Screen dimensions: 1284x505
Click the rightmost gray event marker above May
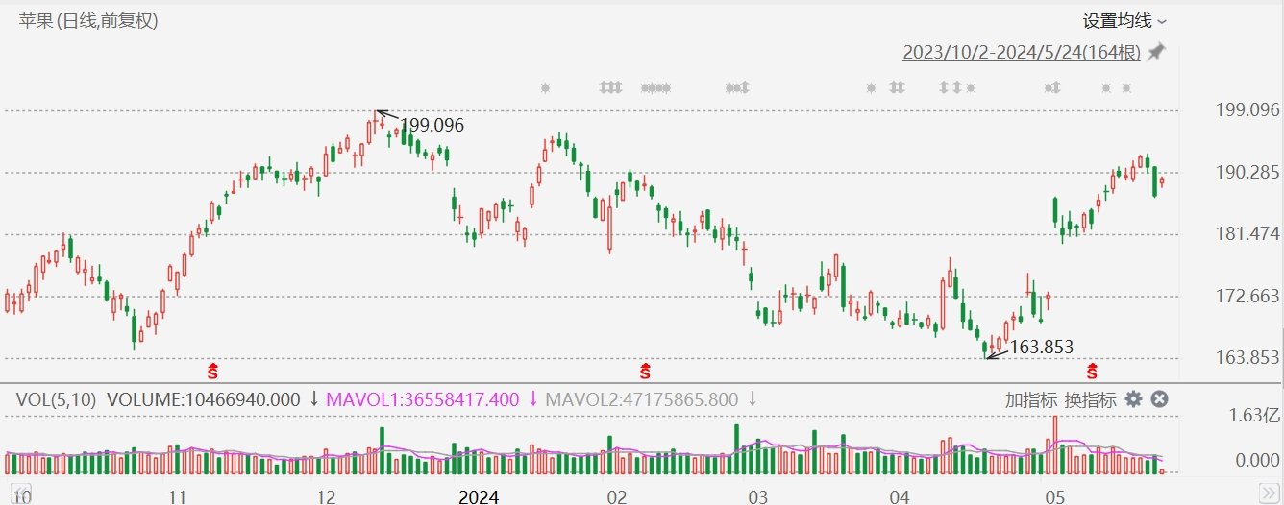[x=1126, y=88]
